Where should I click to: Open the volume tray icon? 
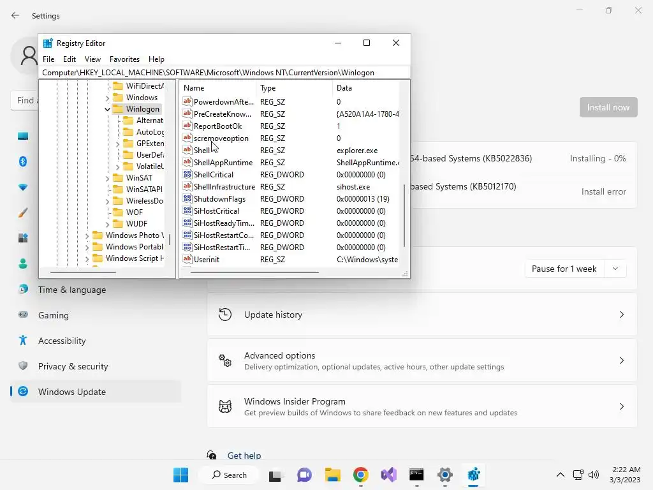(x=594, y=475)
